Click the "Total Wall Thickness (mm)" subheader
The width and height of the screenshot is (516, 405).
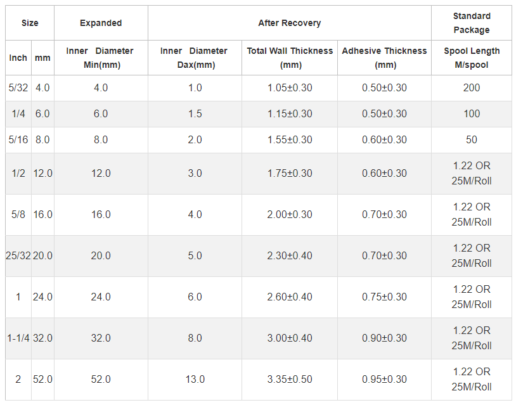(290, 58)
